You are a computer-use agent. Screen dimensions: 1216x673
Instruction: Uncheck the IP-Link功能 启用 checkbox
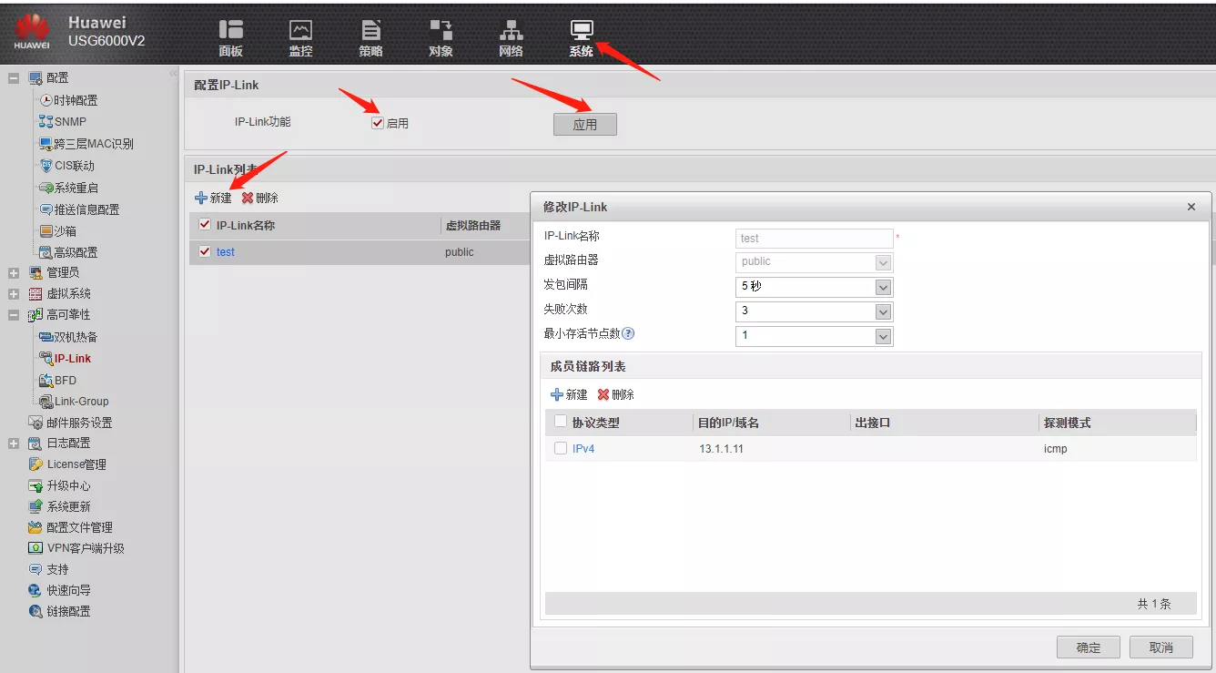378,123
